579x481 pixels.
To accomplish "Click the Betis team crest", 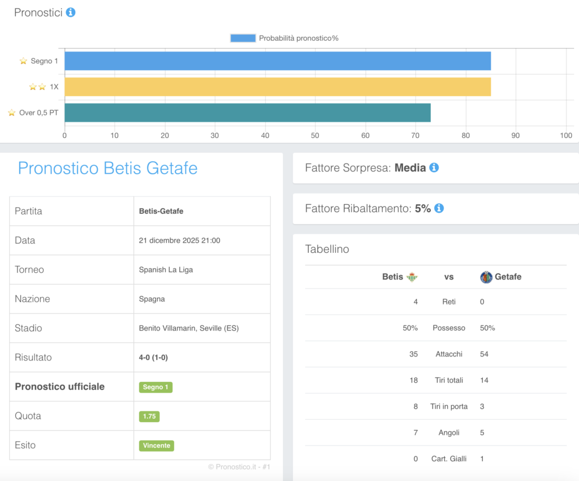I will coord(412,277).
